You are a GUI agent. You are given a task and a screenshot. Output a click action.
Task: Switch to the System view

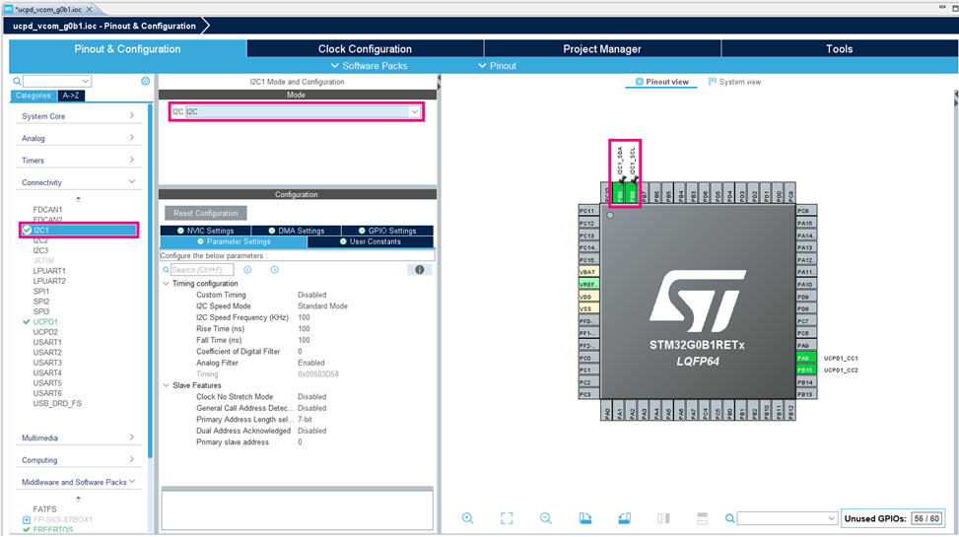point(734,82)
